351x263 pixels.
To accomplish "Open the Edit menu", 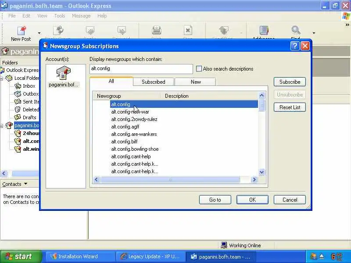I will [x=26, y=16].
